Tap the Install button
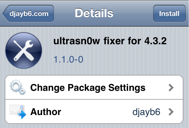This screenshot has height=128, width=189. pyautogui.click(x=169, y=13)
